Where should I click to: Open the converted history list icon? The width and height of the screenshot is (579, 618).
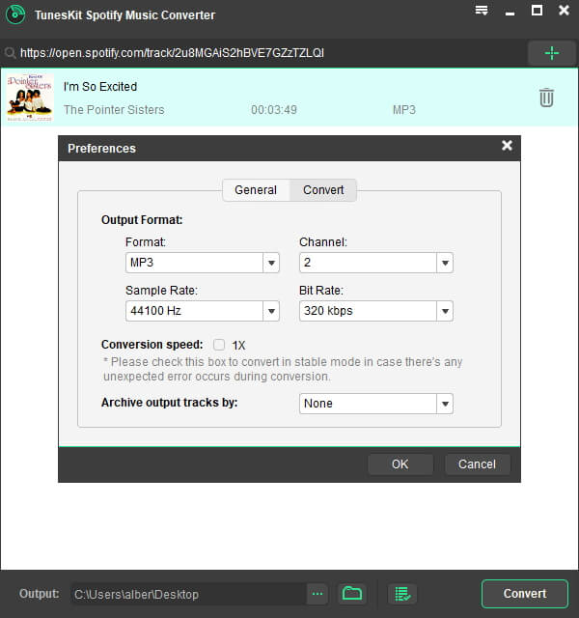pos(402,594)
